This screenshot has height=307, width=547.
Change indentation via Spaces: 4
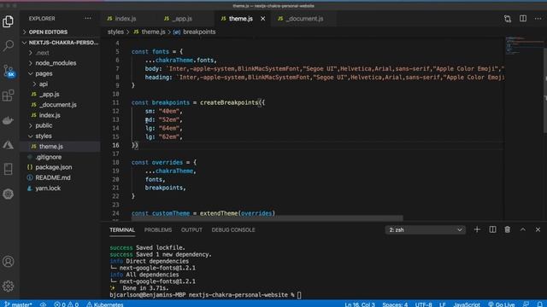coord(395,304)
